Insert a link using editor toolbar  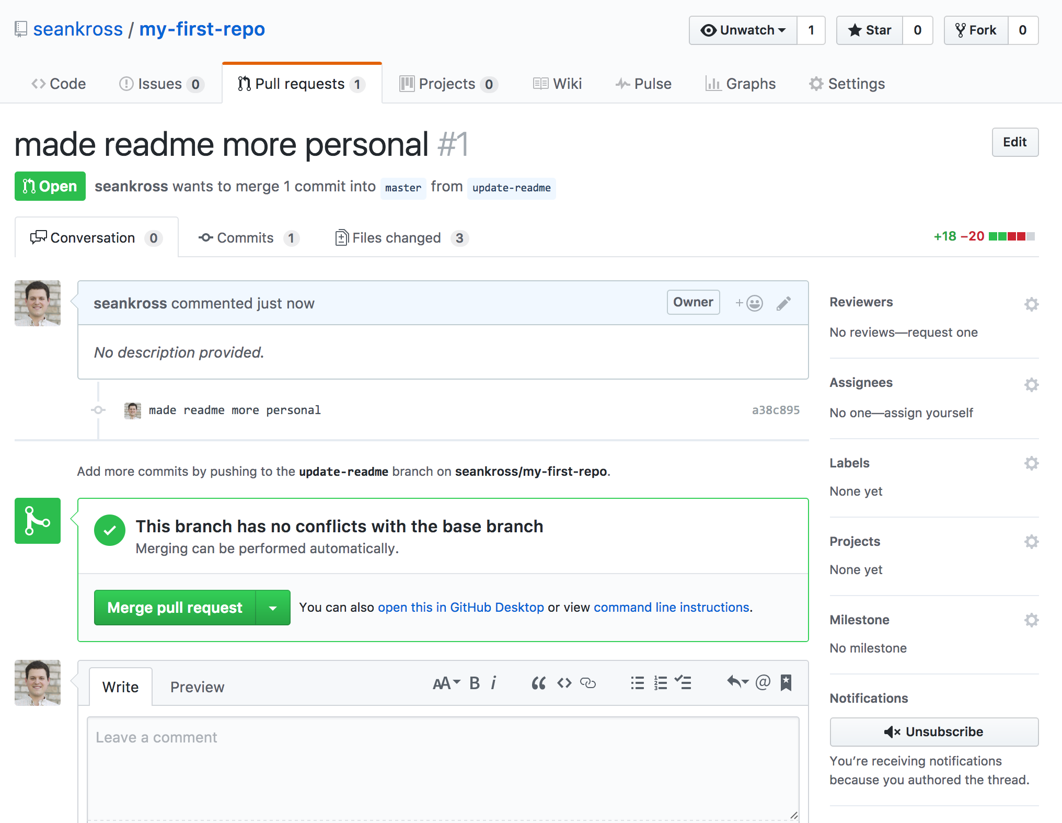coord(588,683)
